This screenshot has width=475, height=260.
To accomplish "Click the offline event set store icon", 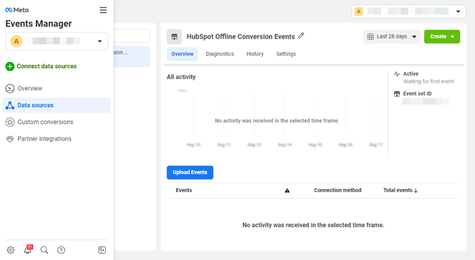I will (x=174, y=37).
